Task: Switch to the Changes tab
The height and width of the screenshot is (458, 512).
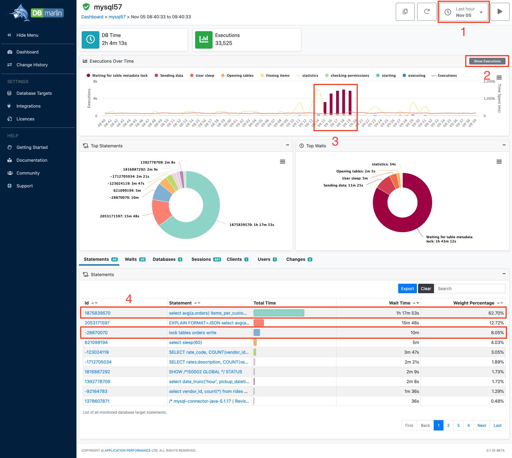Action: click(x=299, y=259)
